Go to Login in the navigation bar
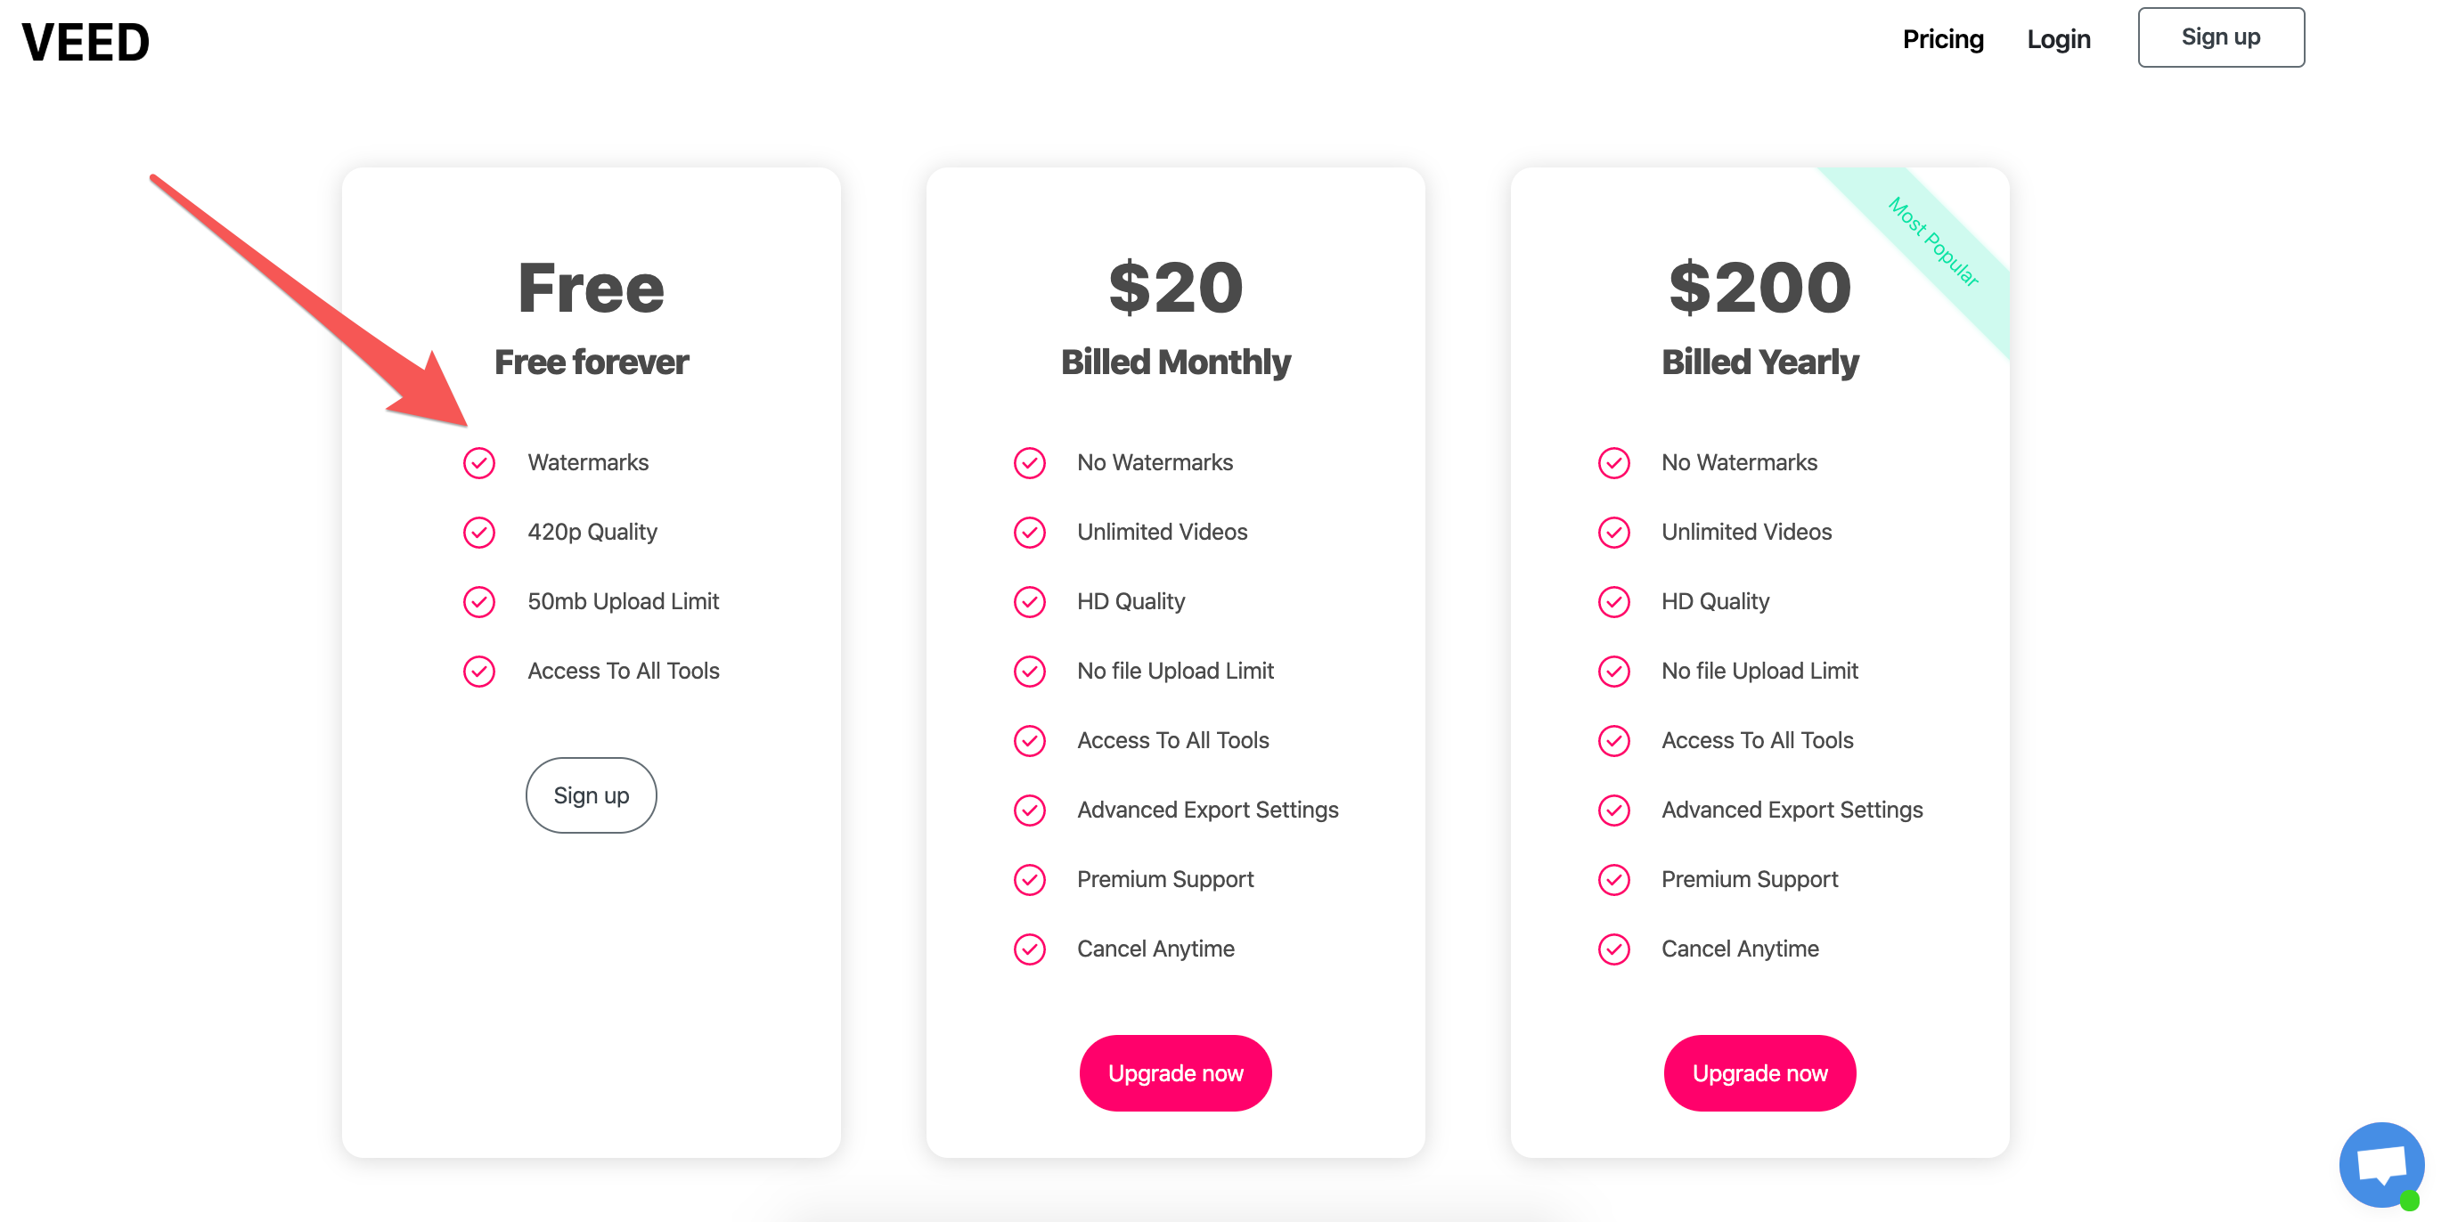 (2058, 39)
